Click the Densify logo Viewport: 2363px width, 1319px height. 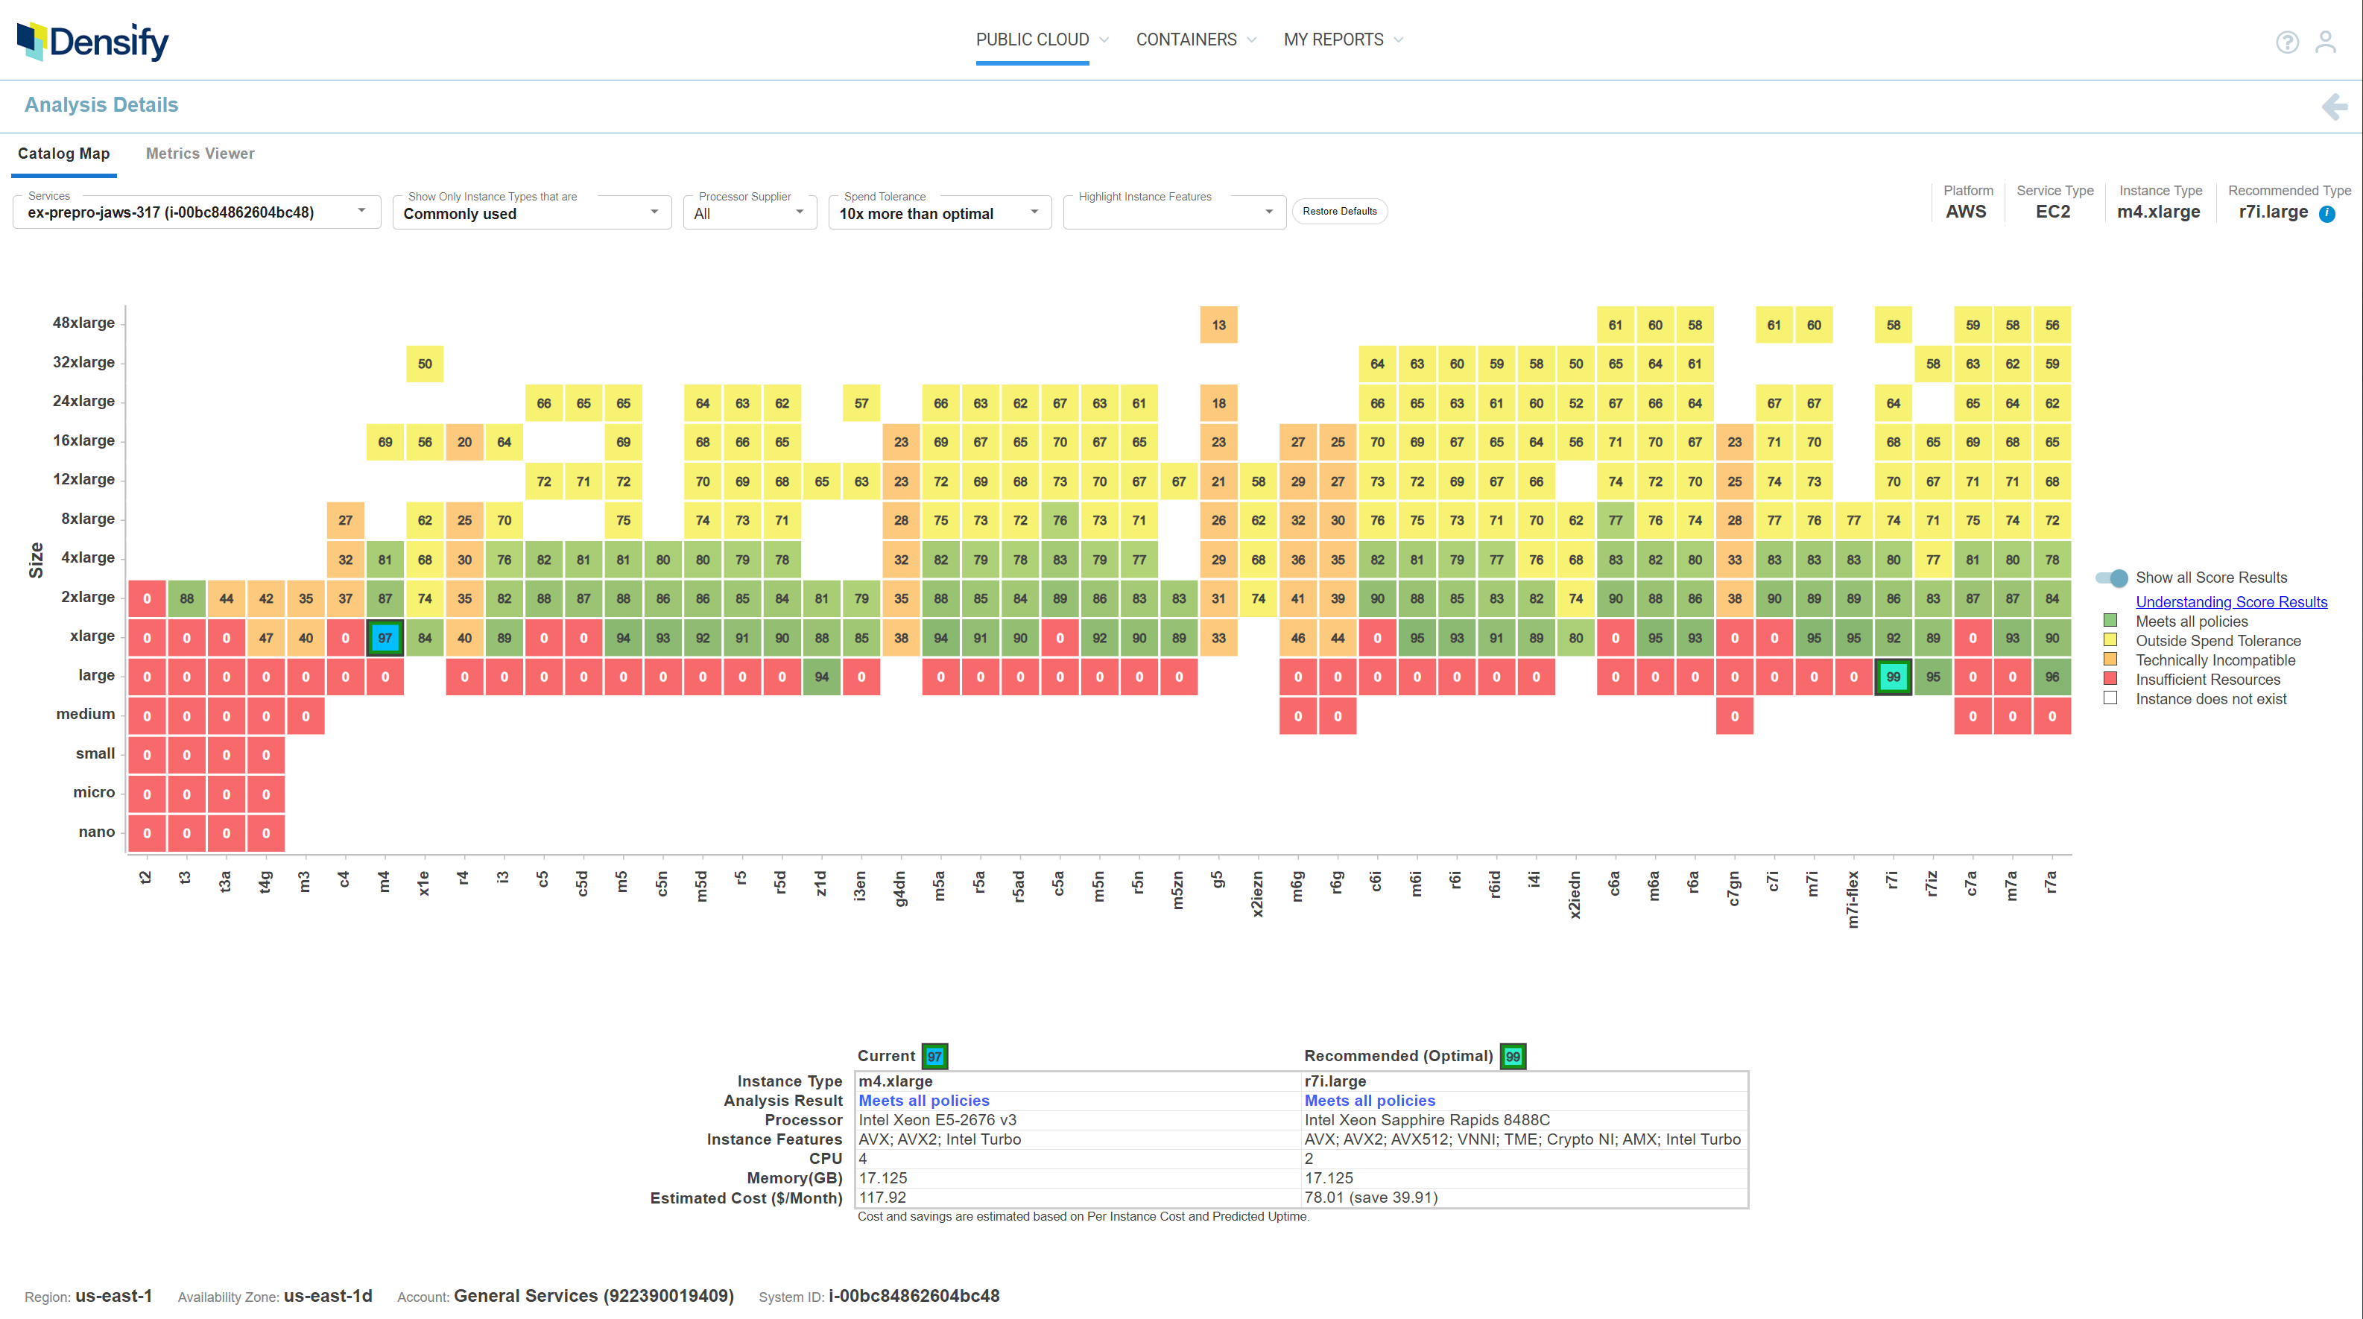point(92,40)
